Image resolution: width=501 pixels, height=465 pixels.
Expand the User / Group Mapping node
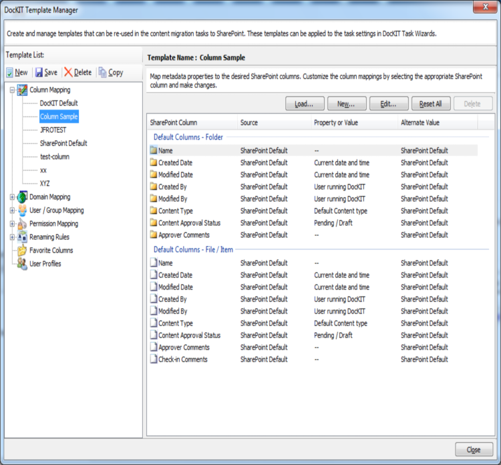tap(12, 211)
